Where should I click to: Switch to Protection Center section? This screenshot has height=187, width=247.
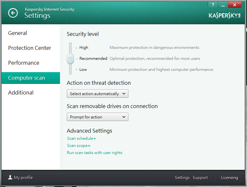(x=29, y=48)
